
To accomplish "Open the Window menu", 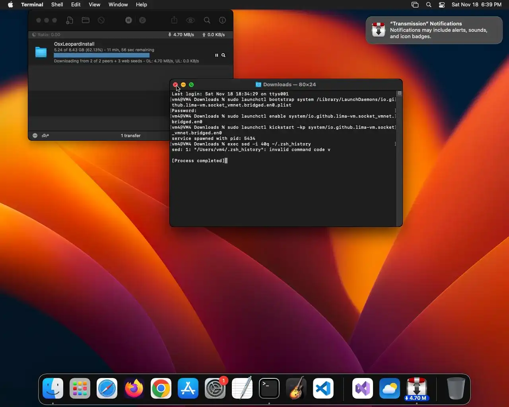I will [x=118, y=5].
